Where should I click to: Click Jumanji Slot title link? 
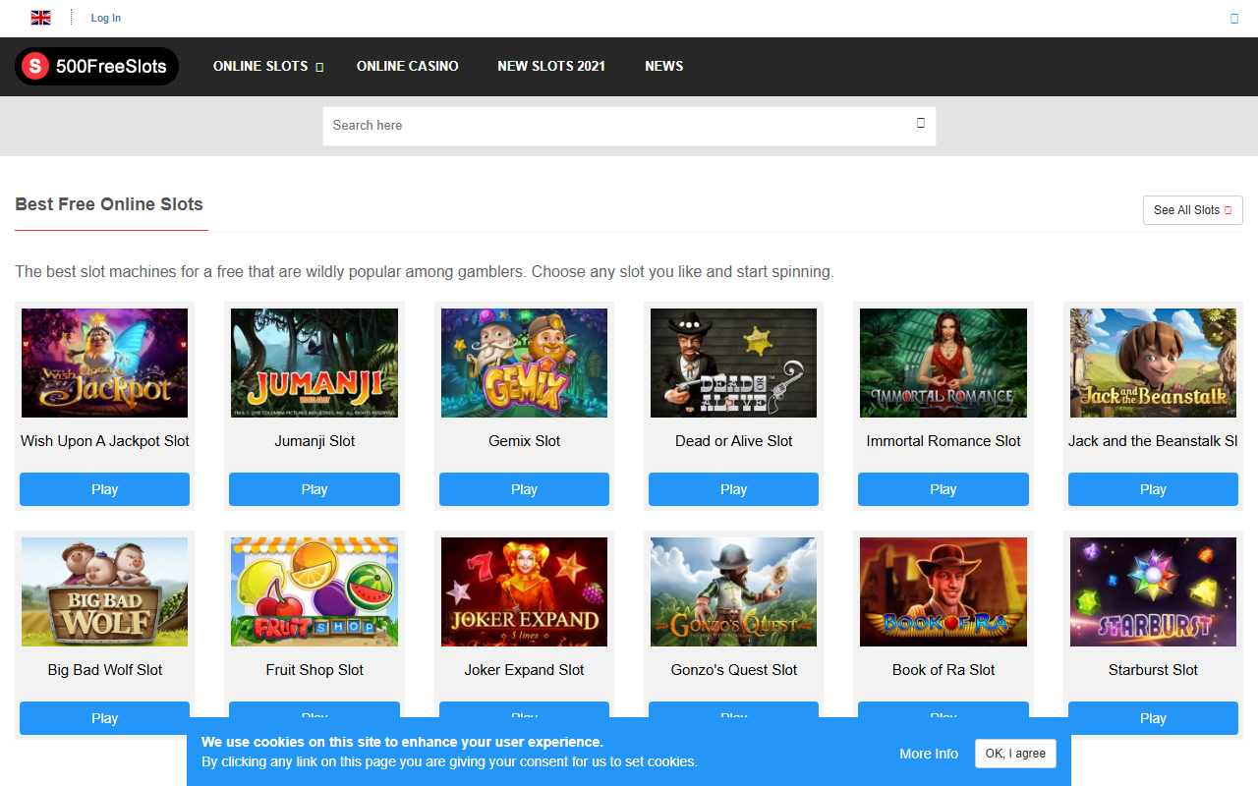pos(314,441)
